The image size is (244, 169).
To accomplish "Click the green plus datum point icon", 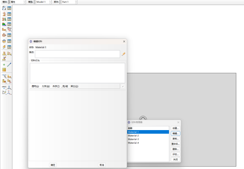I will pyautogui.click(x=4, y=65).
